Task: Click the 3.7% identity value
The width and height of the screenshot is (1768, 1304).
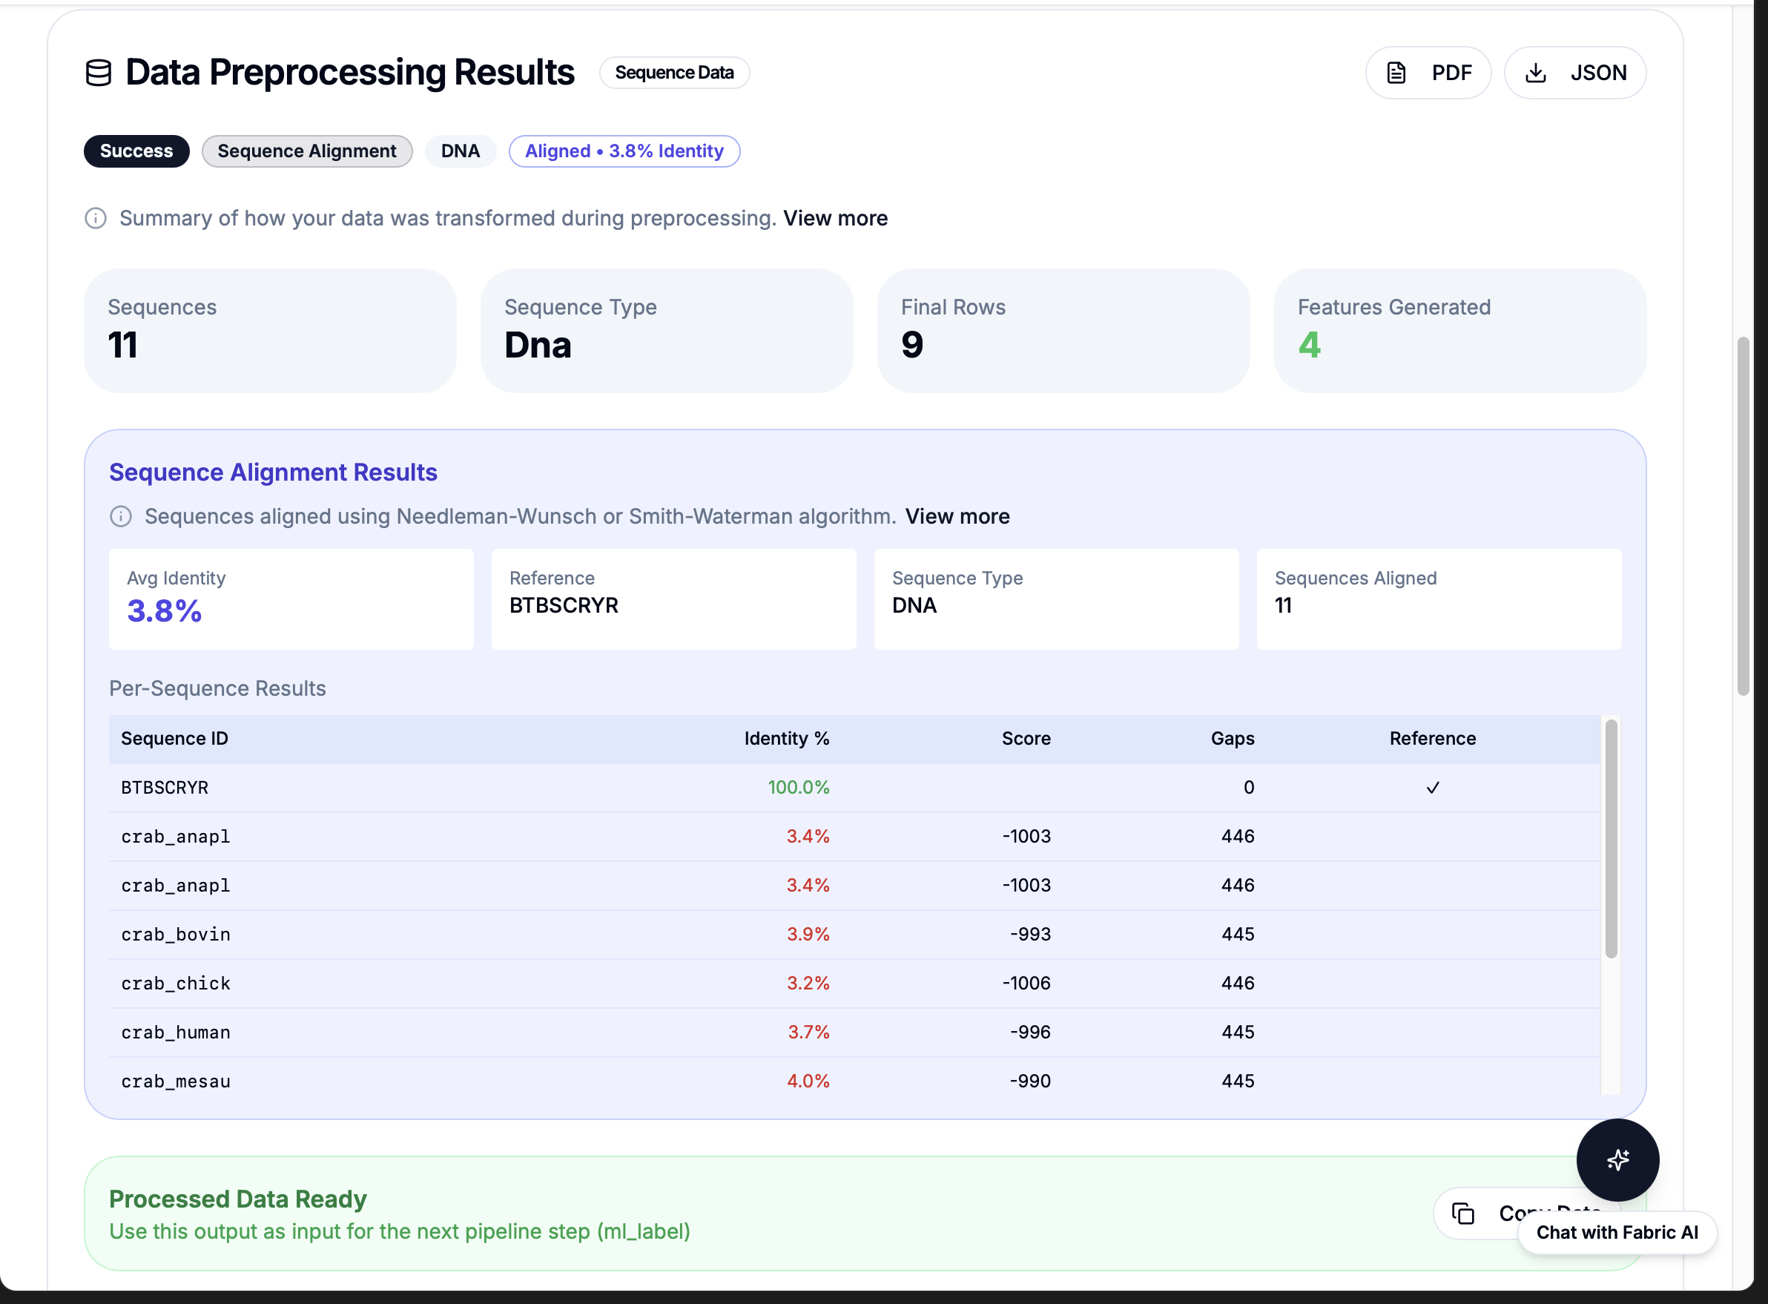Action: click(x=808, y=1033)
